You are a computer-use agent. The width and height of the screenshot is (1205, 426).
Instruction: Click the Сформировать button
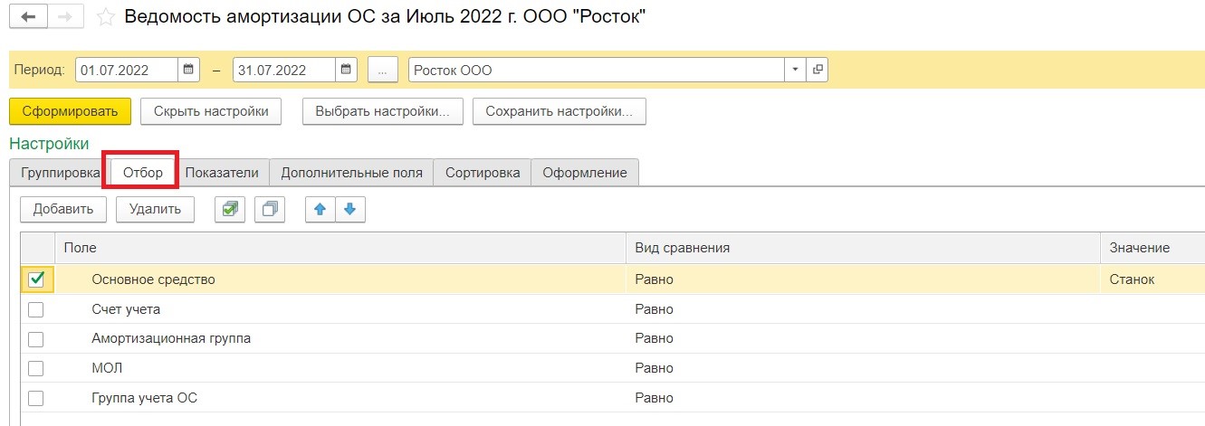point(71,111)
